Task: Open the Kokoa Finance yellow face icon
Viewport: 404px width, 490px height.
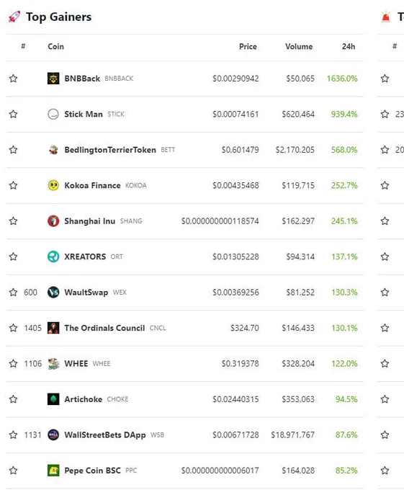Action: [53, 185]
